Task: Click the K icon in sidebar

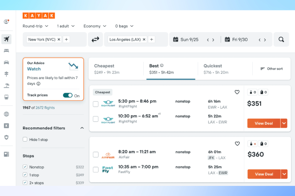Action: pos(7,126)
